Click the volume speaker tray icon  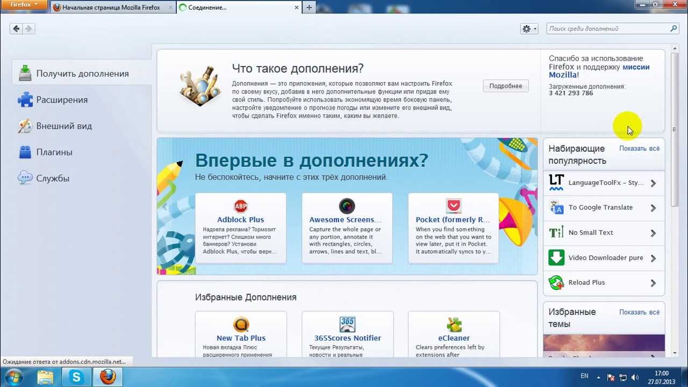point(635,377)
